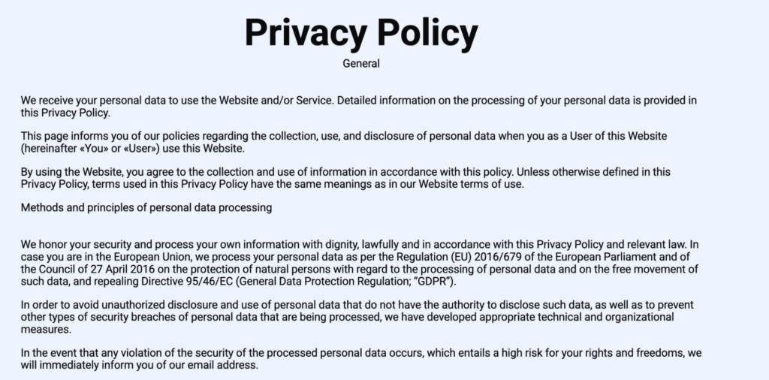The image size is (769, 380).
Task: Click the text '(hereinafter «You» or «User»)'
Action: coord(90,149)
